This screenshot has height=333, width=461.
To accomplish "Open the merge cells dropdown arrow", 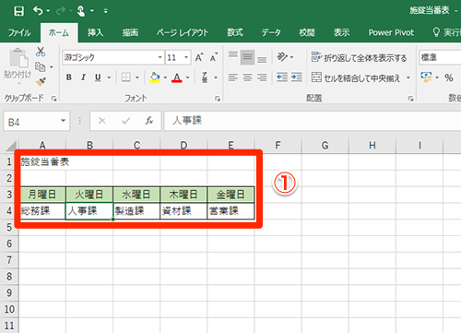I will [x=408, y=77].
